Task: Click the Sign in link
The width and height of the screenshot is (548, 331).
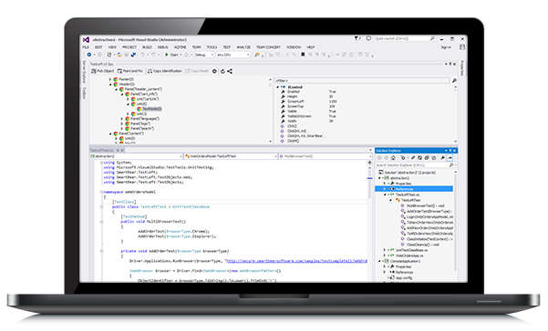Action: [446, 47]
